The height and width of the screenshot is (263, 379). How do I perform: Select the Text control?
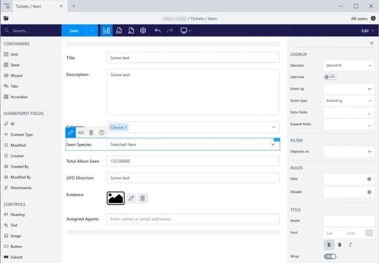[10, 225]
